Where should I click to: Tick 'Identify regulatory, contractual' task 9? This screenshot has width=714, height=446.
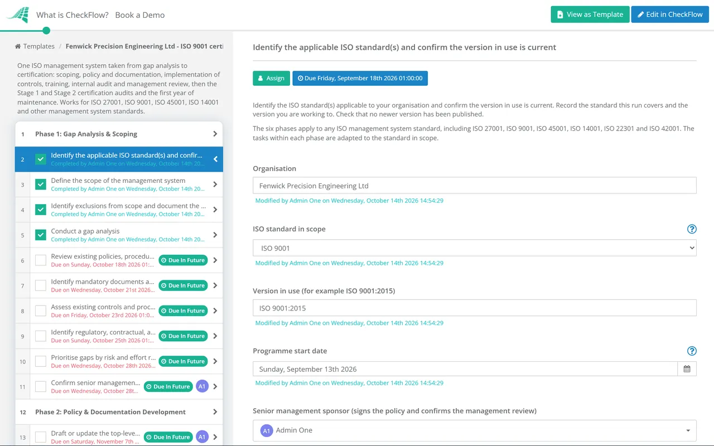tap(41, 336)
